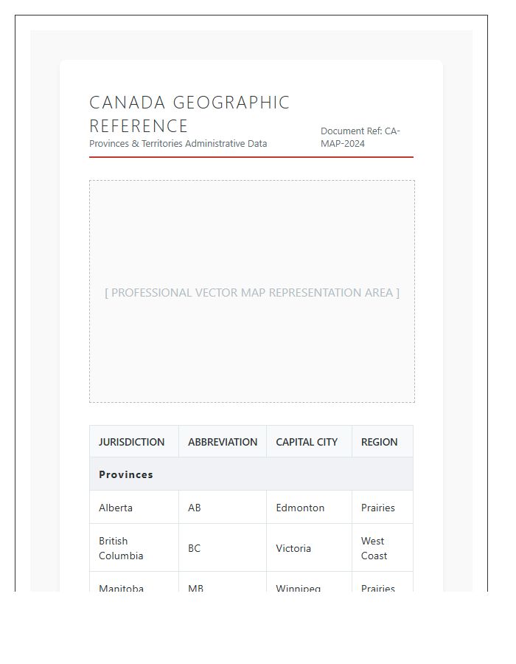
Task: Click the CAPITAL CITY column header
Action: (309, 442)
